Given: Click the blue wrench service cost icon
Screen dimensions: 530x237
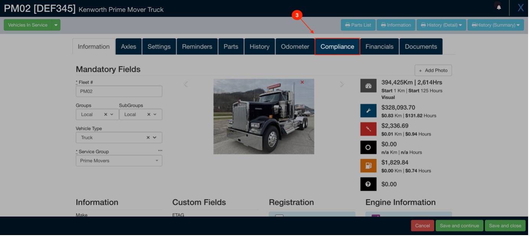Looking at the screenshot, I should (368, 111).
